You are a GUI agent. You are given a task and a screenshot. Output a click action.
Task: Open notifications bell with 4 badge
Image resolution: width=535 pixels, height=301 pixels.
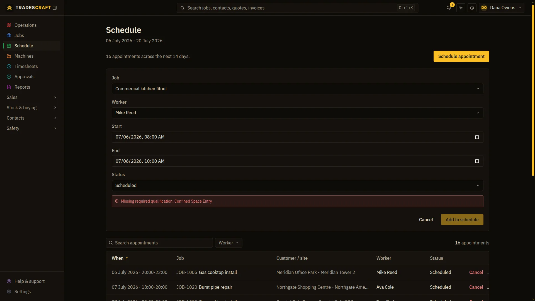pos(449,8)
